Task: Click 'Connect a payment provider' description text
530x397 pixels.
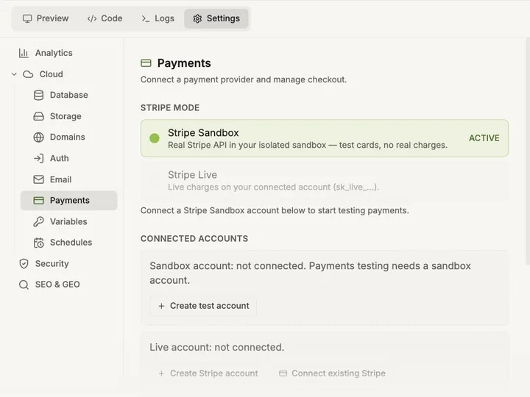Action: (244, 79)
